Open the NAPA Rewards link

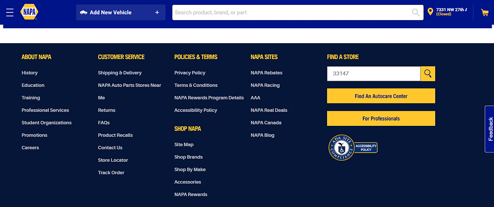coord(191,195)
